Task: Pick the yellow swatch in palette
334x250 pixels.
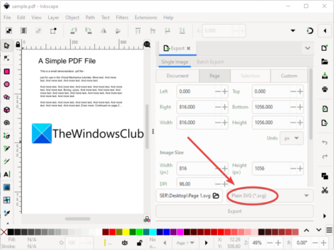Action: pyautogui.click(x=126, y=232)
